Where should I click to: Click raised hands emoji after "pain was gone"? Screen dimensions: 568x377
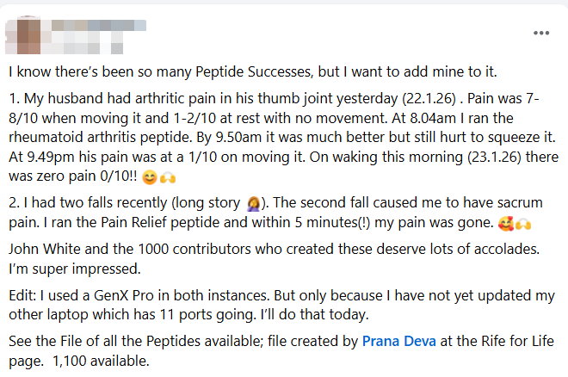(523, 223)
